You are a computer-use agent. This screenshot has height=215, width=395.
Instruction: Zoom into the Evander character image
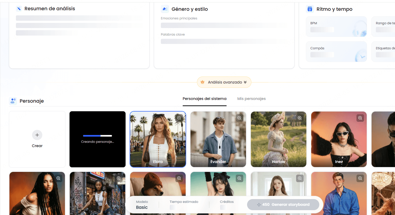point(240,118)
